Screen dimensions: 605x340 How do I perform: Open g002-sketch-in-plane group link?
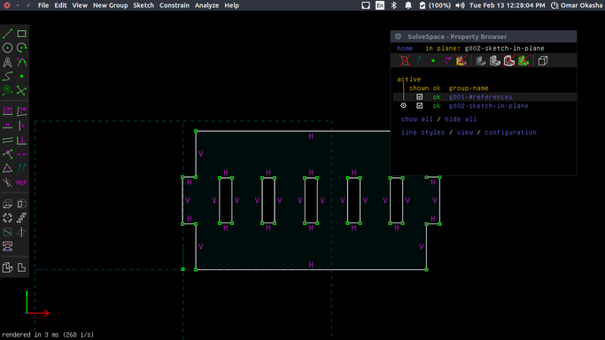tap(488, 105)
